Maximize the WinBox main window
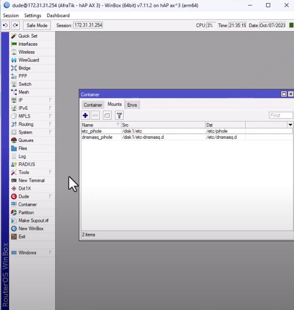Viewport: 294px width, 310px height. [x=268, y=5]
